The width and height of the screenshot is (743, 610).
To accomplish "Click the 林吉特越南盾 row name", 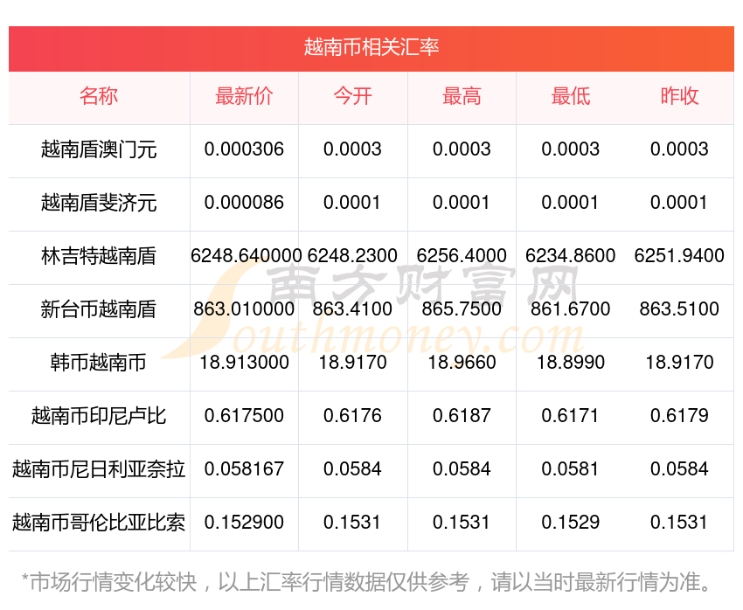I will click(99, 256).
